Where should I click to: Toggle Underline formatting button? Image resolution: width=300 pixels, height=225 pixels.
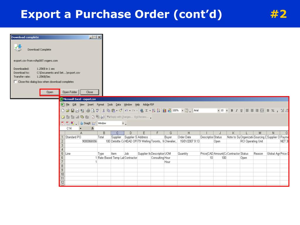pyautogui.click(x=241, y=110)
